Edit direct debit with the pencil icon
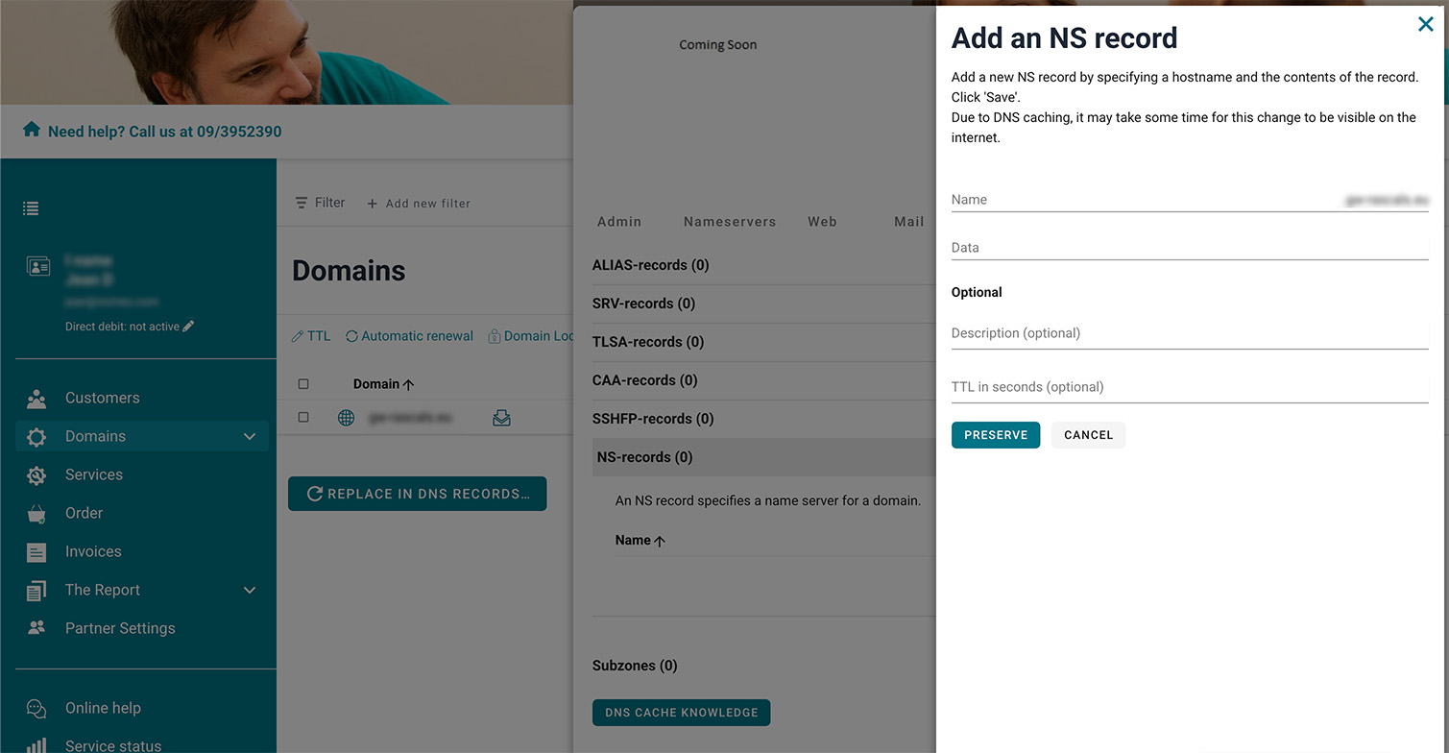This screenshot has height=753, width=1449. tap(188, 327)
